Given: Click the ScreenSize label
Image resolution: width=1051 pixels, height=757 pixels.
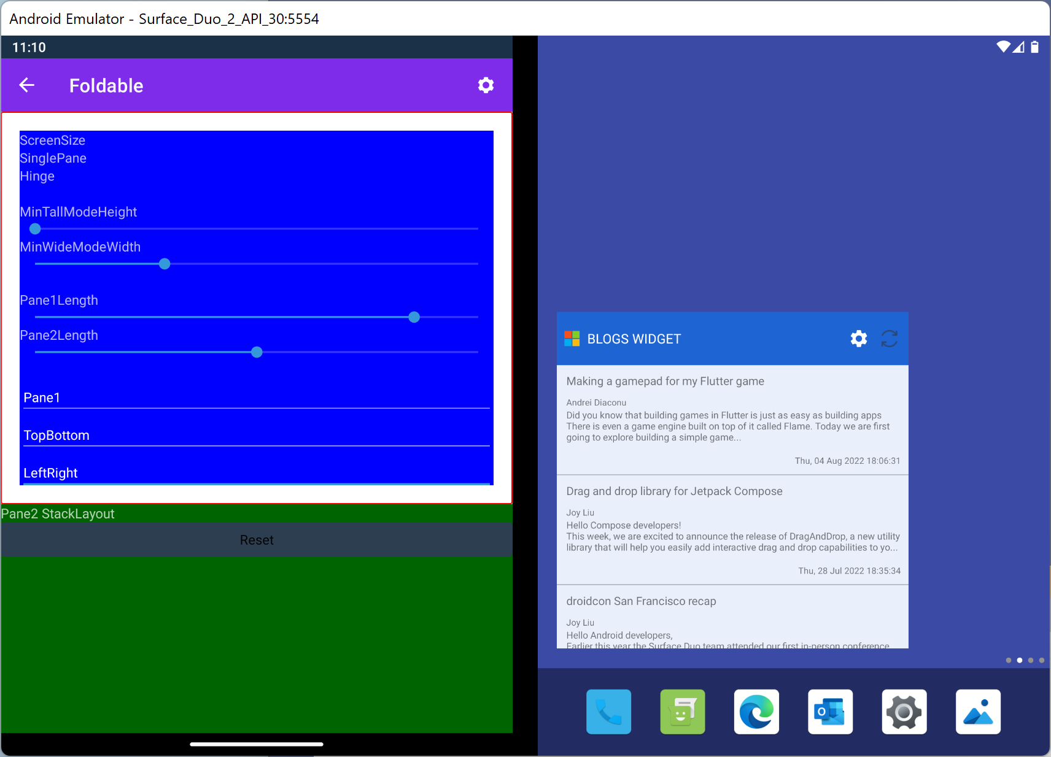Looking at the screenshot, I should tap(52, 140).
